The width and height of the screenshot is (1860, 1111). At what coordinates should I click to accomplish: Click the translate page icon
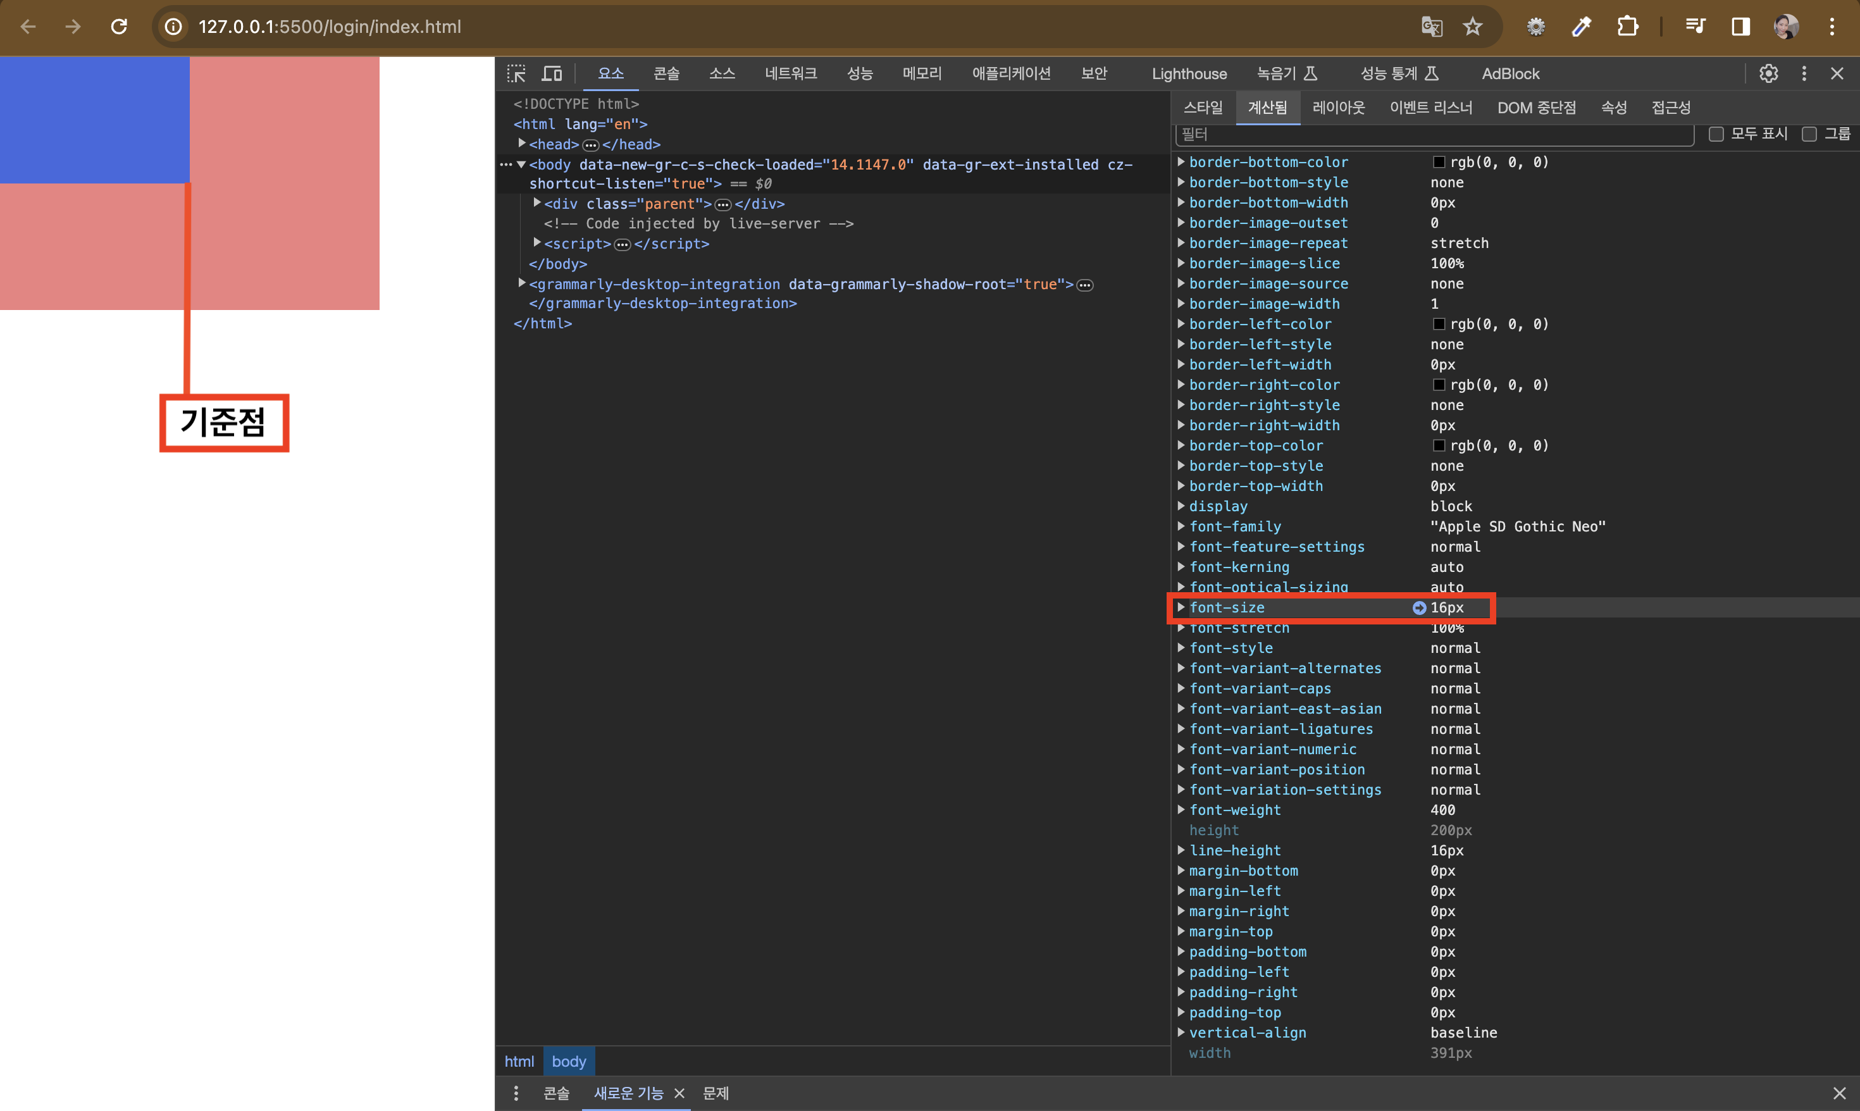[x=1431, y=27]
